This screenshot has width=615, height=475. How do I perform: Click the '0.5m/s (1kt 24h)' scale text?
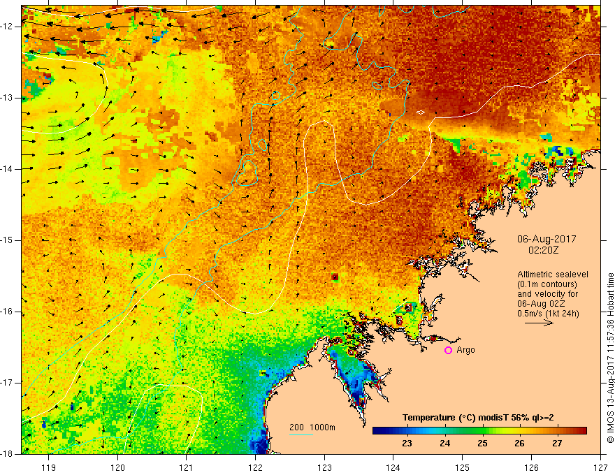(548, 313)
